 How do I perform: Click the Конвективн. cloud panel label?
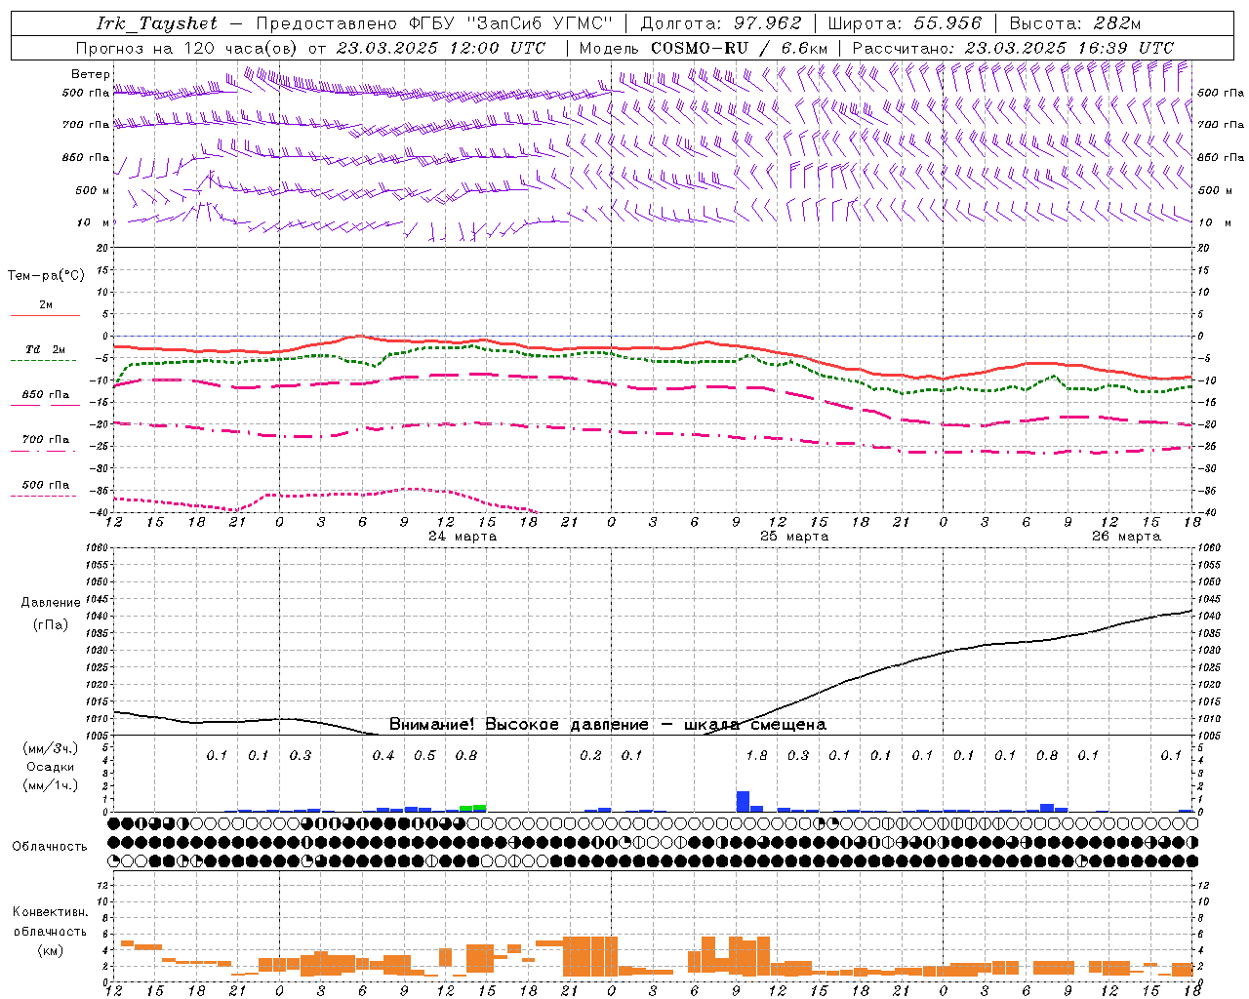[50, 912]
